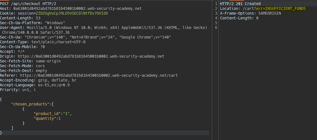Viewport: 317px width, 140px height.
Task: Click the Referer header URL ending in /cart
Action: pos(99,75)
